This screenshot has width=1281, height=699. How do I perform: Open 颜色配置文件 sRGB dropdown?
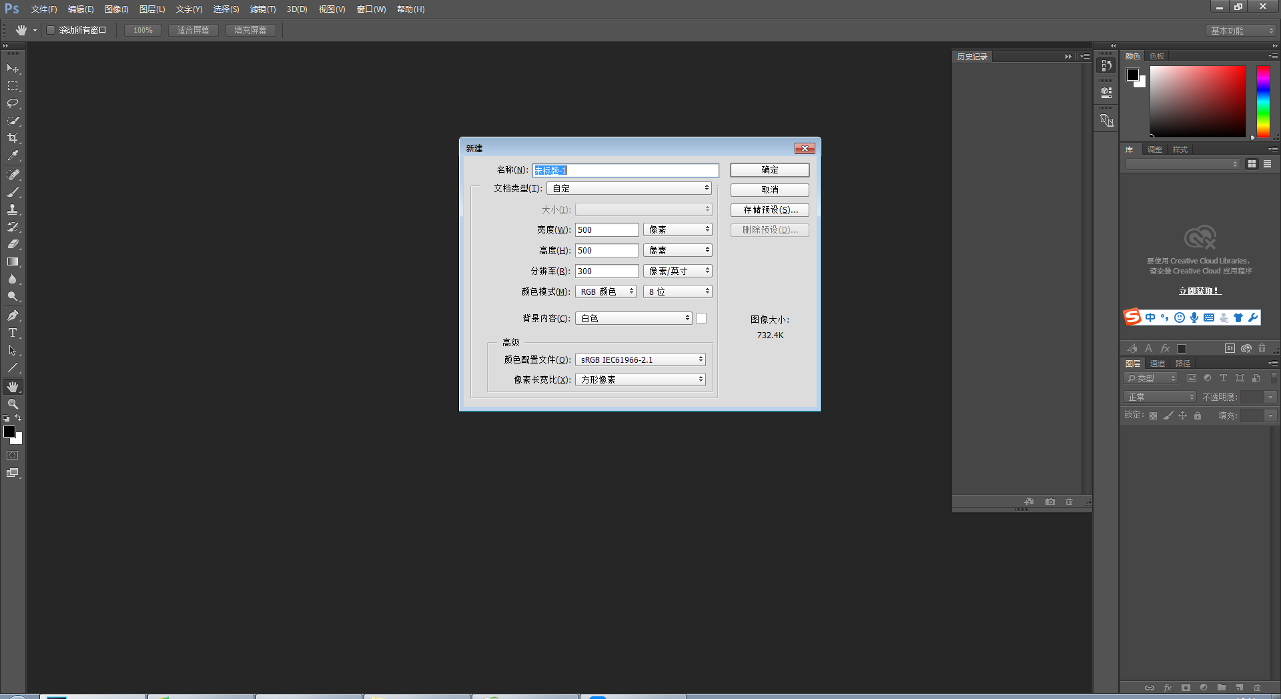(x=640, y=360)
